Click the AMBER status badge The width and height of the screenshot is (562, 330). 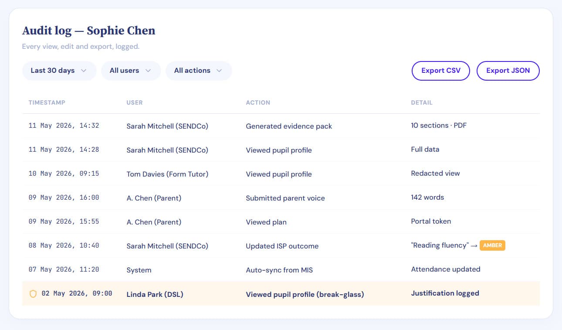(x=492, y=245)
